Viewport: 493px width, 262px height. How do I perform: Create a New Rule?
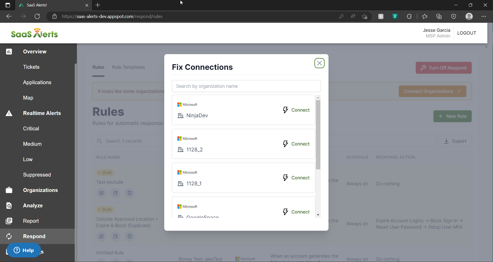pos(452,116)
